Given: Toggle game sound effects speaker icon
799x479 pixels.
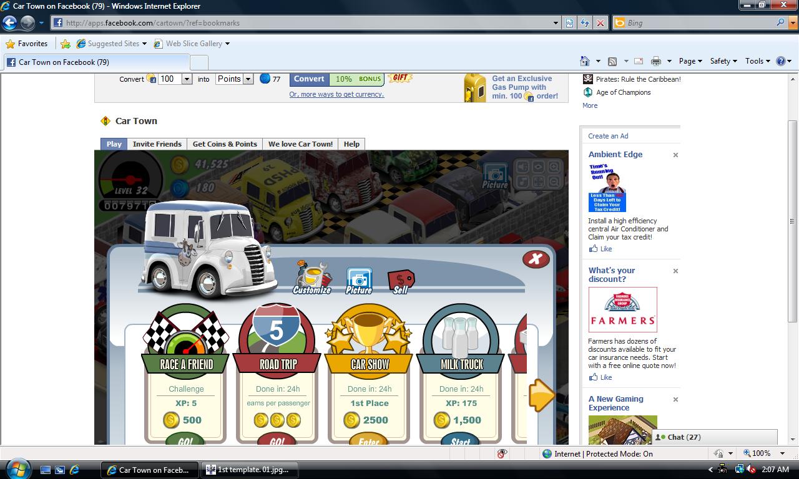Looking at the screenshot, I should (522, 167).
